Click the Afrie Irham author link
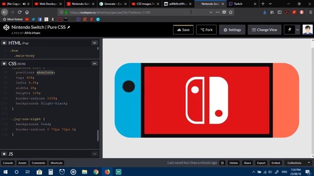Viewport: 314px width, 176px height. pos(32,33)
